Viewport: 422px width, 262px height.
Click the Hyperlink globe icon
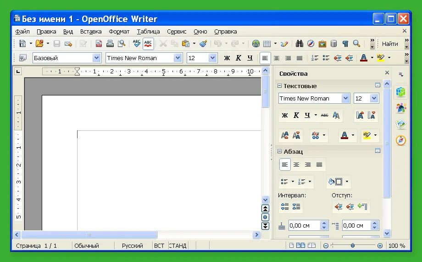pos(255,44)
